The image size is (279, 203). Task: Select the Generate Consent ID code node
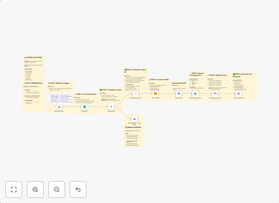(136, 94)
